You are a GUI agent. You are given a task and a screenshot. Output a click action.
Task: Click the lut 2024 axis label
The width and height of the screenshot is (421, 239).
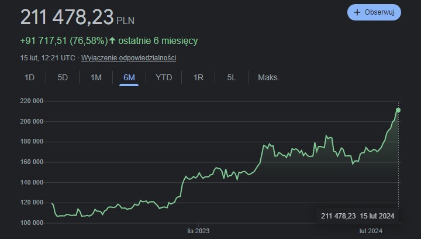(370, 231)
